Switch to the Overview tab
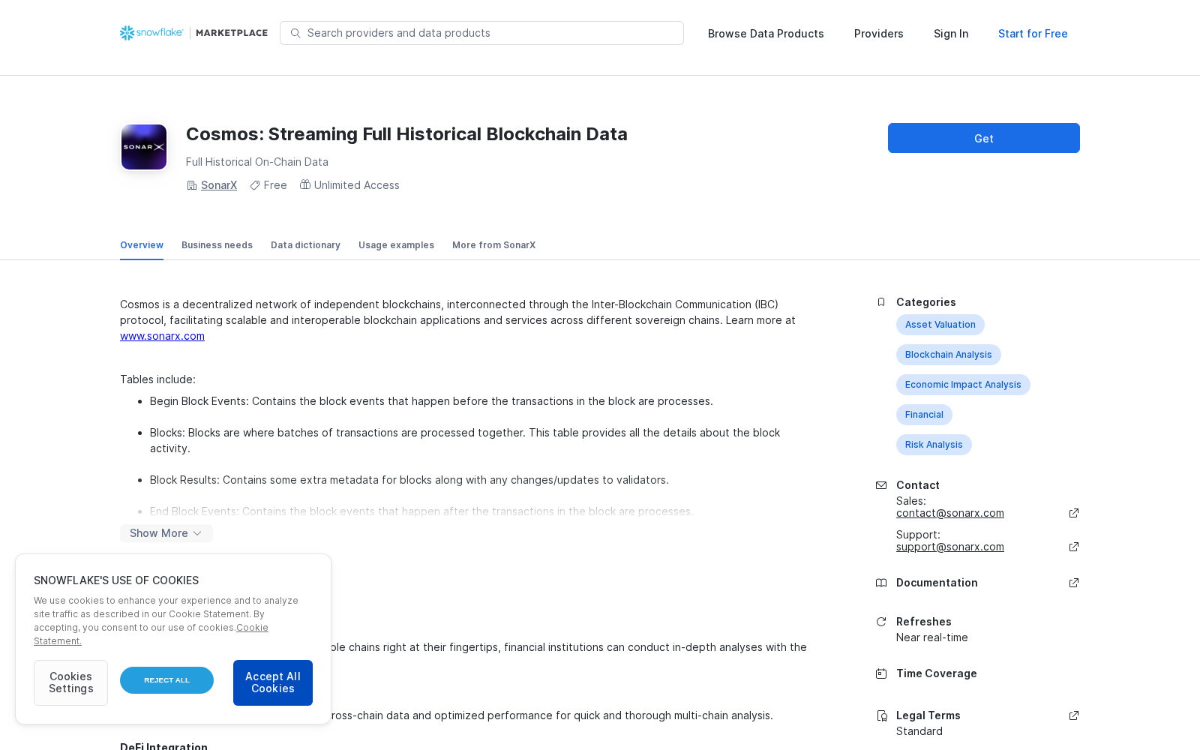Screen dimensions: 1200x750 (x=142, y=245)
